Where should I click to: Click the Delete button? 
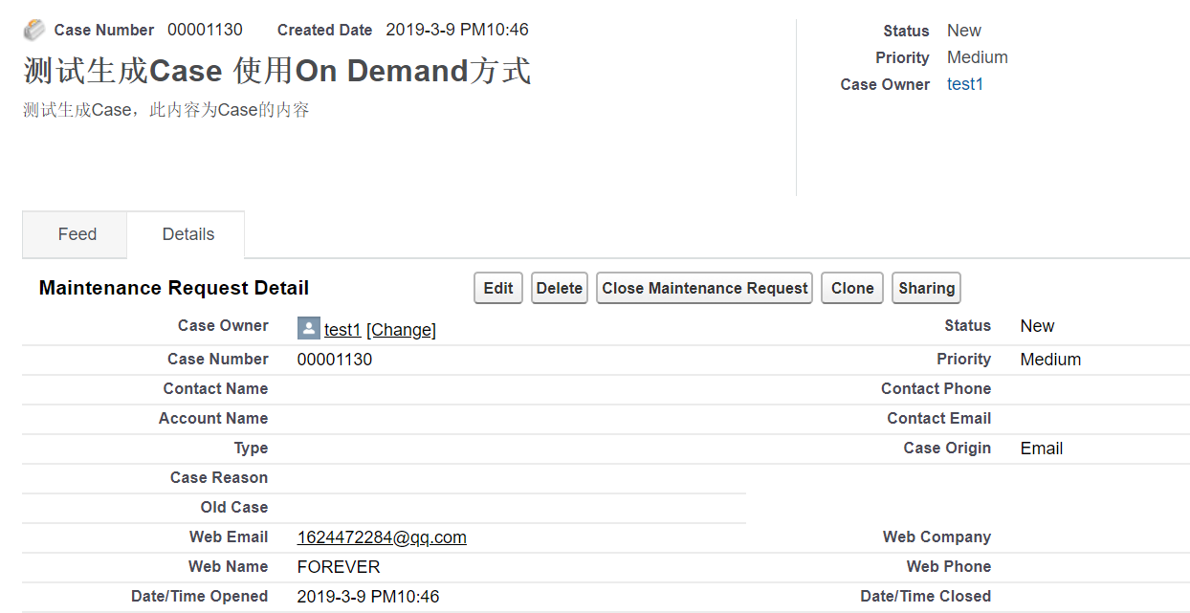point(560,288)
